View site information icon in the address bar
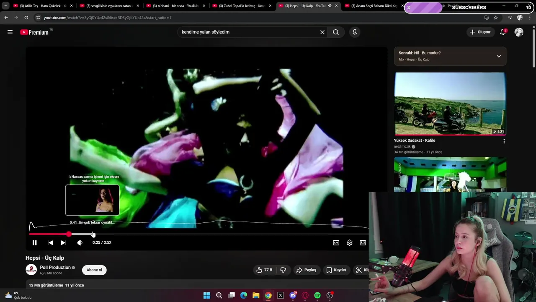Screen dimensions: 536x302 click(x=38, y=18)
